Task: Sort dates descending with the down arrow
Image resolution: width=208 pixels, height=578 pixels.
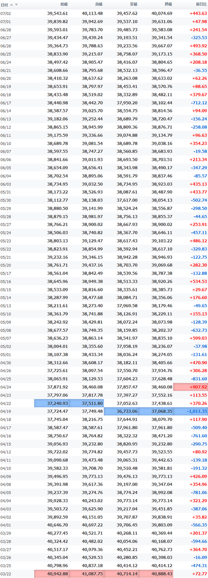Action: point(17,5)
